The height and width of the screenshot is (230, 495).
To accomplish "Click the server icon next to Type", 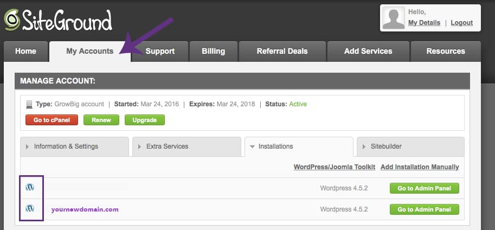I will point(29,104).
